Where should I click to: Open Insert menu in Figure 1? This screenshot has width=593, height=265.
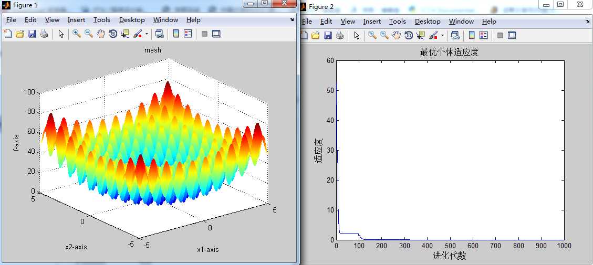coord(76,20)
